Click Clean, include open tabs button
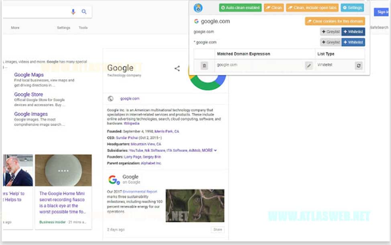The height and width of the screenshot is (245, 391). [x=312, y=8]
